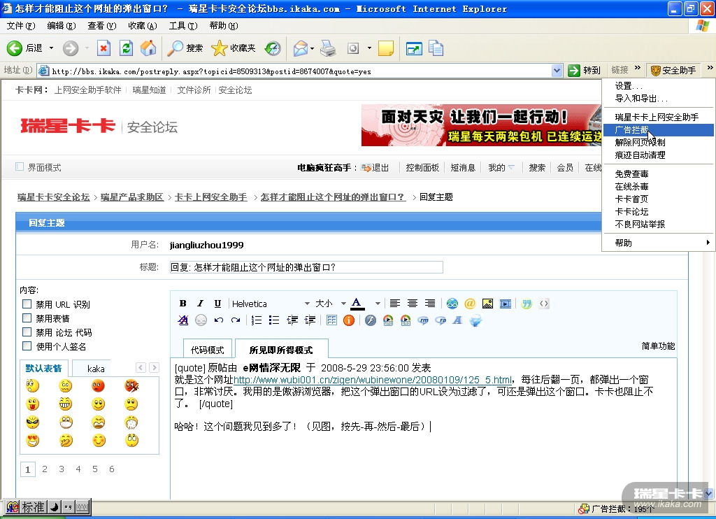
Task: Remove formatting icon in editor
Action: pyautogui.click(x=183, y=320)
